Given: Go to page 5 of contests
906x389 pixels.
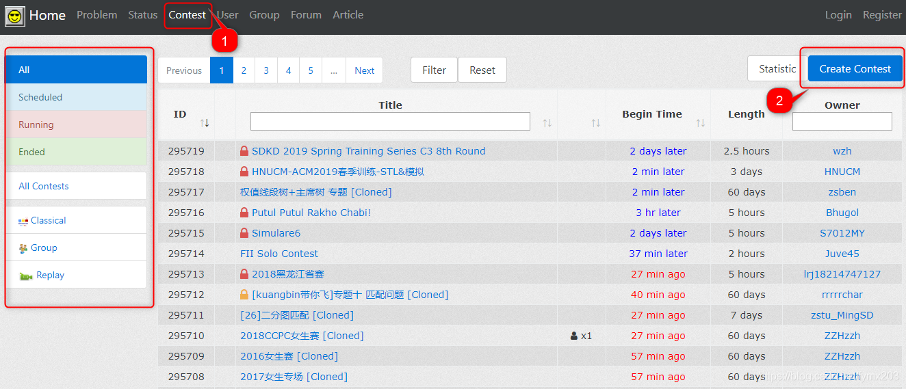Looking at the screenshot, I should coord(311,70).
